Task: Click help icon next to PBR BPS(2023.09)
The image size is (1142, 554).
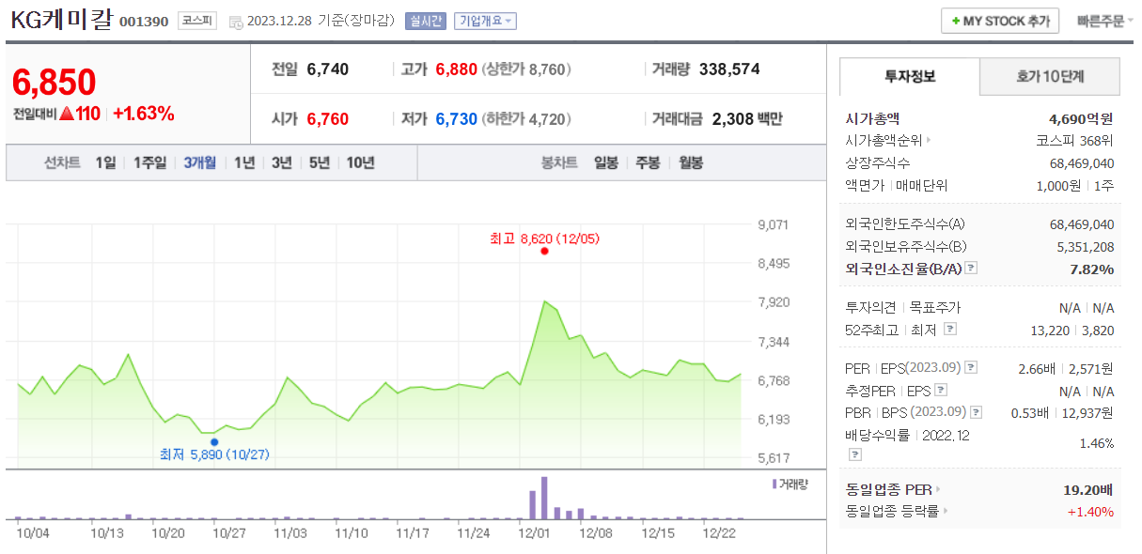Action: [x=976, y=412]
